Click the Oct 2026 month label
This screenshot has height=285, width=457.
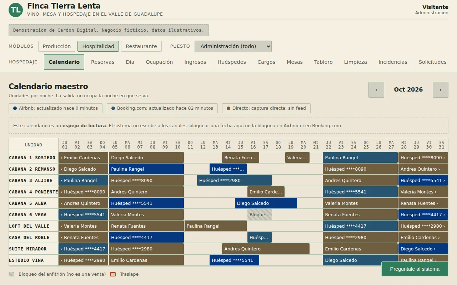tap(408, 90)
